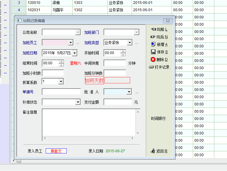Expand the 折算系数 dropdown
The image size is (227, 171).
point(61,81)
